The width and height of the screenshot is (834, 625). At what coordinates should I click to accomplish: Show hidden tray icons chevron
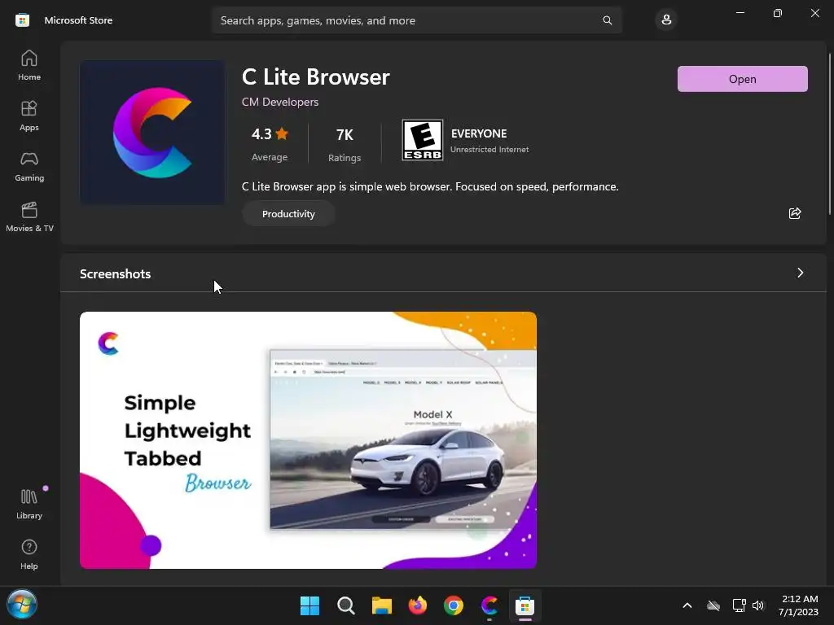[x=687, y=605]
